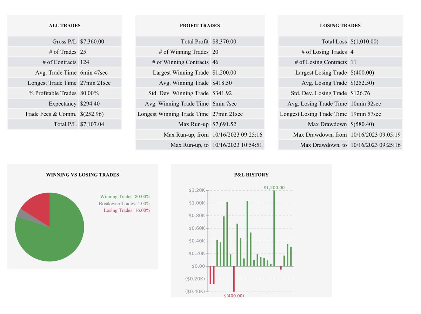Click Max Run-up value $7,691.52
The height and width of the screenshot is (314, 421).
[x=224, y=124]
